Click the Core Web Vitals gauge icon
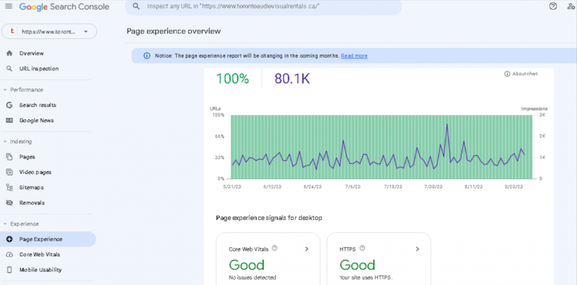This screenshot has height=285, width=577. tap(10, 255)
